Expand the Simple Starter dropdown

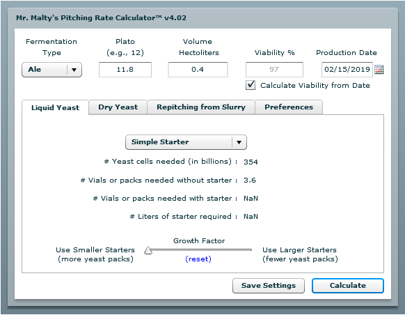pos(186,142)
